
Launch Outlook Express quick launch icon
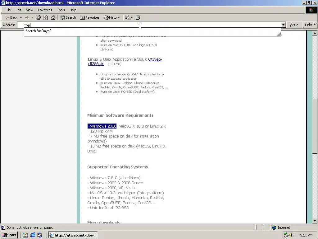(x=40, y=235)
